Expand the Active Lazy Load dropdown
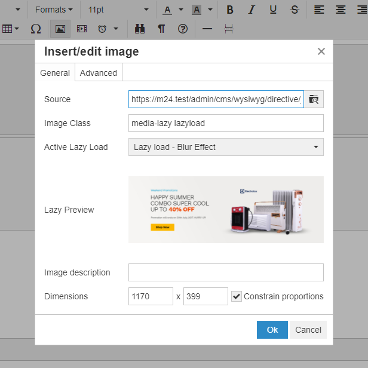 click(x=226, y=147)
